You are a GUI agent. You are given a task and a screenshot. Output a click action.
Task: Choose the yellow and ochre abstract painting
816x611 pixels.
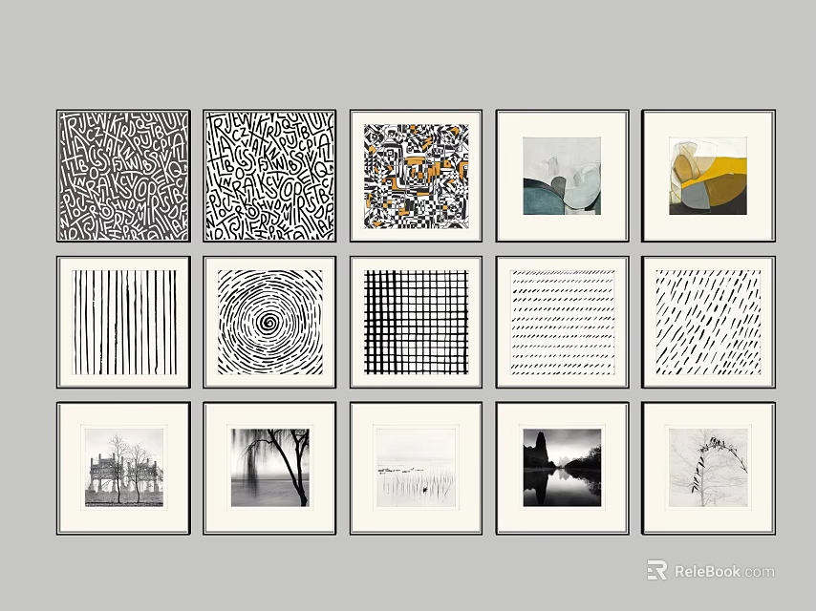pos(708,176)
